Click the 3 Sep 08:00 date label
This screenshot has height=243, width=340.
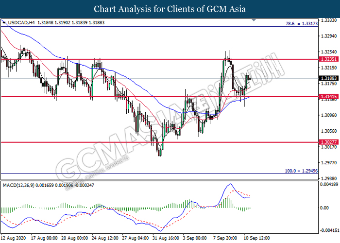[x=195, y=238]
